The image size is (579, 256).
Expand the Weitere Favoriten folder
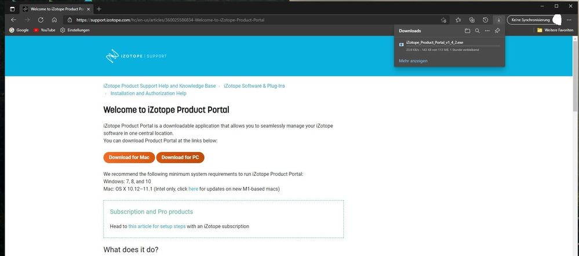point(555,30)
